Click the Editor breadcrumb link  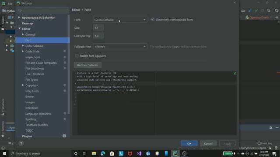point(76,10)
